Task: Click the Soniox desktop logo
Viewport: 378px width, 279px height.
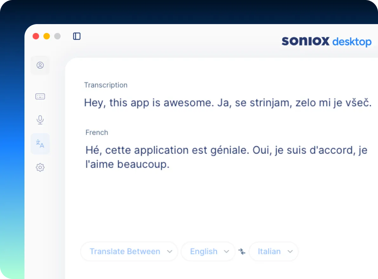Action: pos(326,42)
